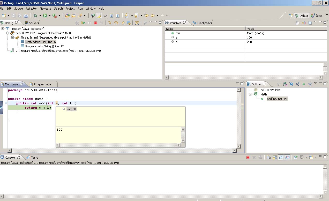The image size is (329, 201).
Task: Switch to Breakpoints tab
Action: [x=202, y=23]
